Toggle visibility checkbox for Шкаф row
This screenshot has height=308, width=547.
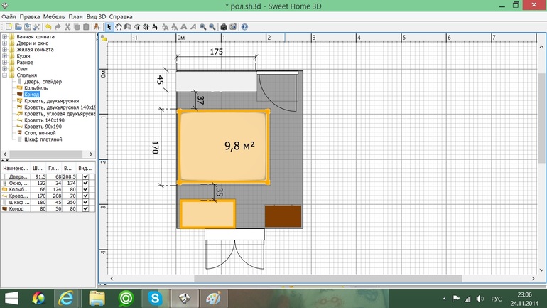click(85, 202)
